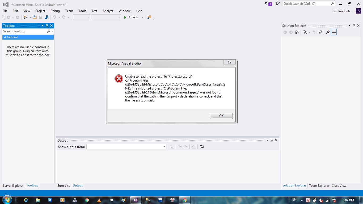This screenshot has height=204, width=363.
Task: Expand the Attach button dropdown arrow
Action: click(x=142, y=18)
